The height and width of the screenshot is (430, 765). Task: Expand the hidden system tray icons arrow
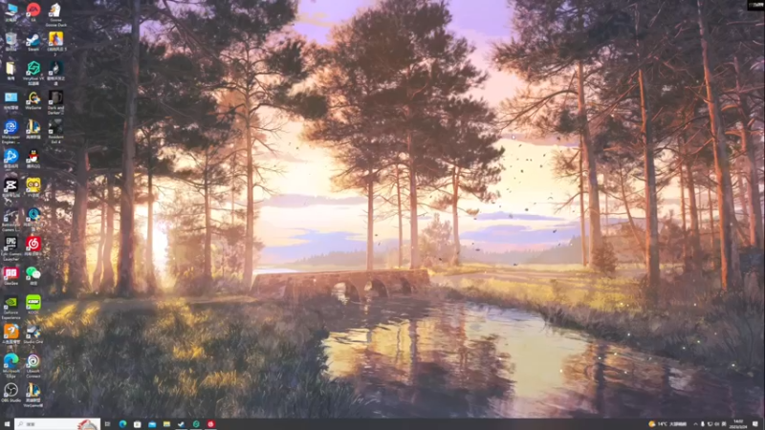pyautogui.click(x=696, y=424)
